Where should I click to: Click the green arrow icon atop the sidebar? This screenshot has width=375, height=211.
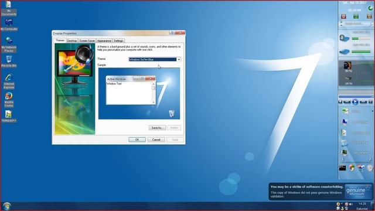(x=370, y=8)
